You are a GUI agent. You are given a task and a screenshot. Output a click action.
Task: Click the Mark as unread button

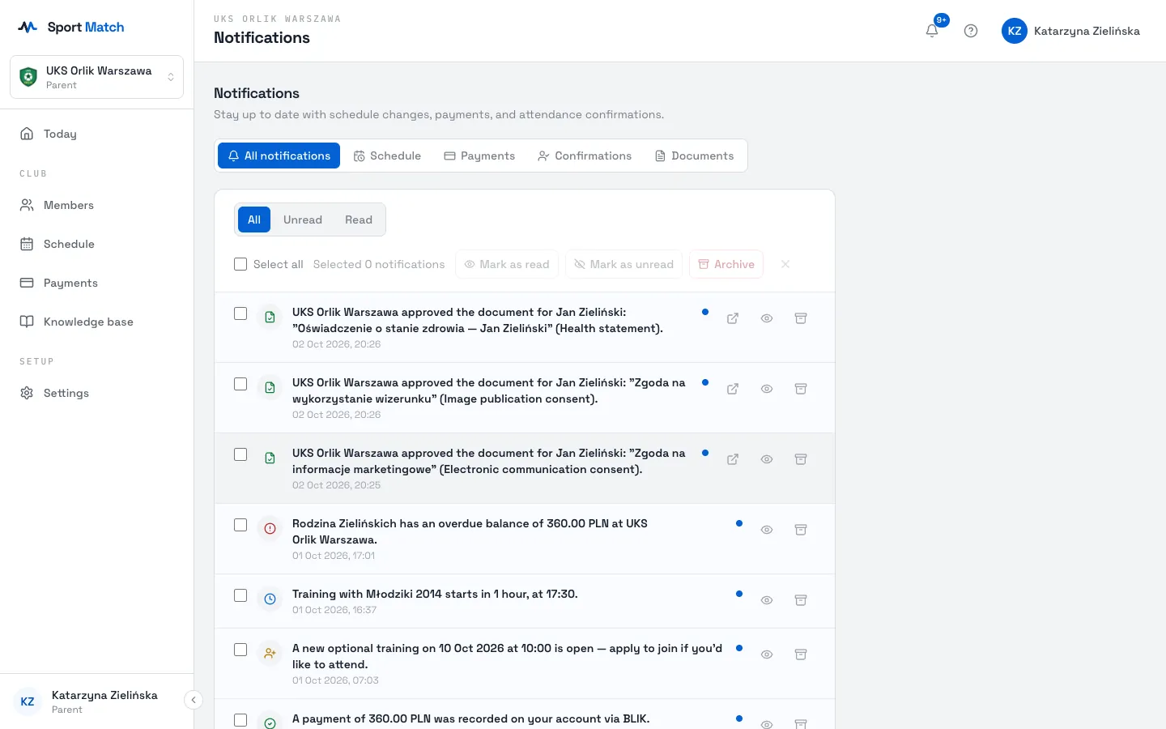point(623,264)
